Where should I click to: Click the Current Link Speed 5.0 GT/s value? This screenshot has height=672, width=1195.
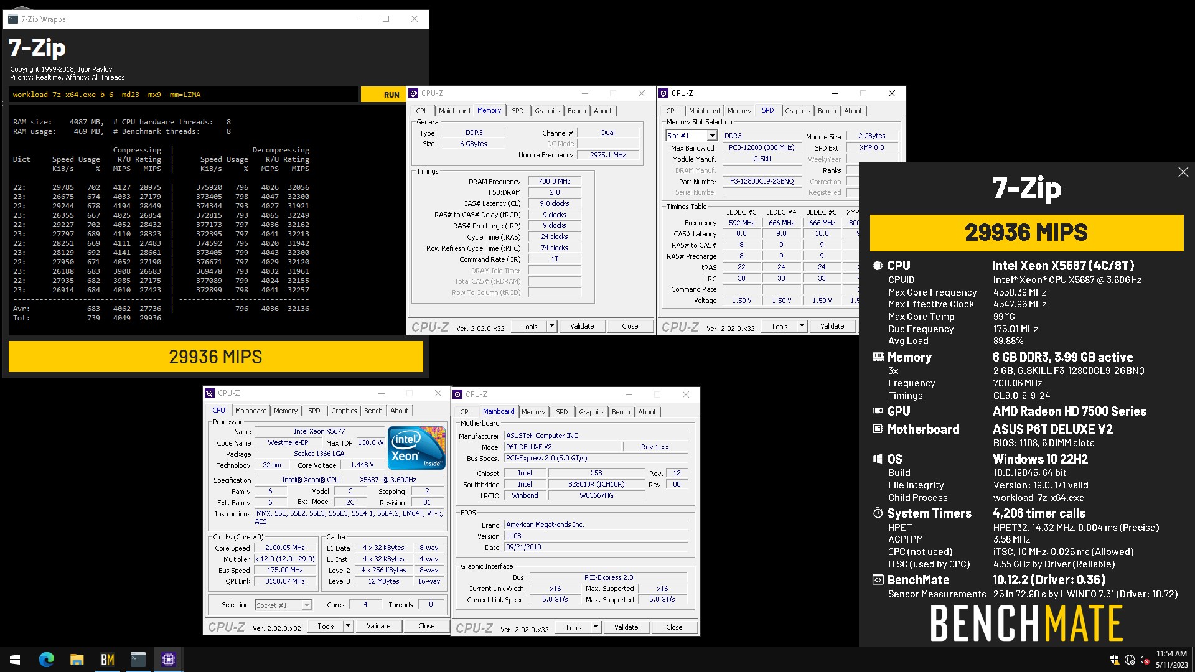555,600
